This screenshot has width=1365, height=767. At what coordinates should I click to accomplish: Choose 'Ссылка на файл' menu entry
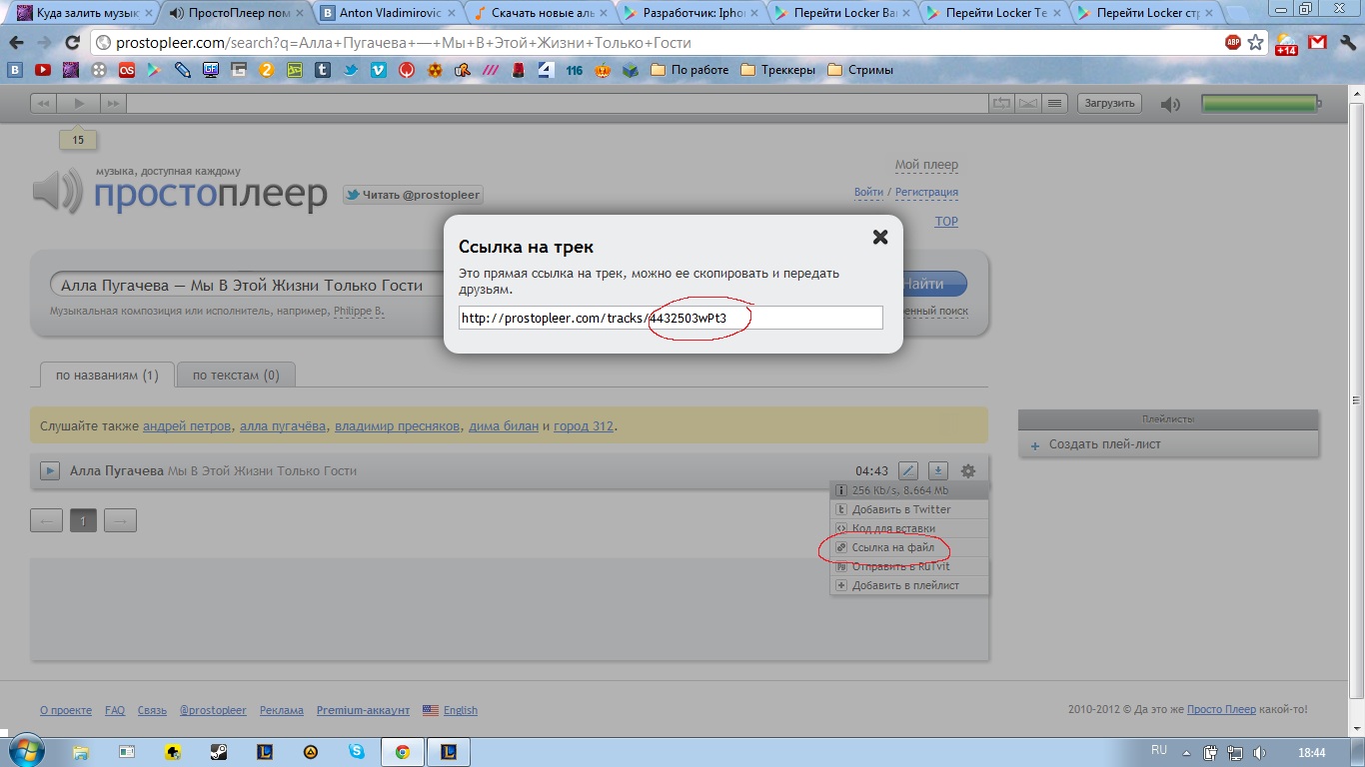(x=892, y=547)
